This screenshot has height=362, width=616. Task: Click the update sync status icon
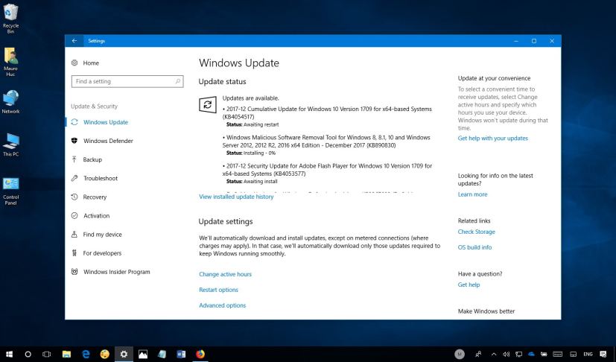click(x=207, y=104)
